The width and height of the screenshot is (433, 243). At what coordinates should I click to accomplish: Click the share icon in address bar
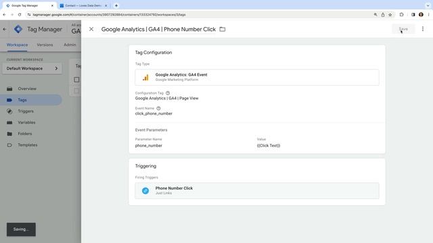tap(383, 15)
